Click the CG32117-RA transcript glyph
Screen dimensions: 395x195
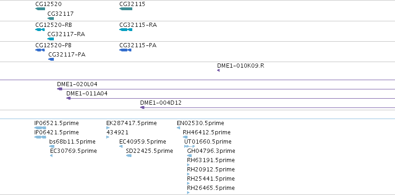point(51,39)
